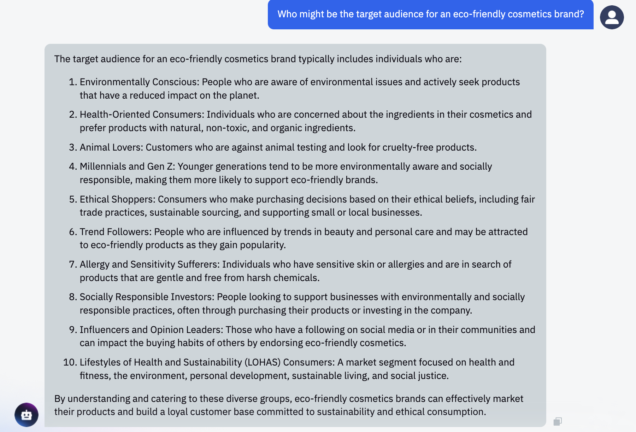Screen dimensions: 636x432
Task: Click the "Millennials and Gen Z" list item
Action: coord(286,173)
